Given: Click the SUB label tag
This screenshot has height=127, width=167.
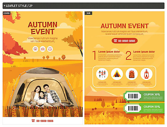Looking at the screenshot, I should [x=88, y=13].
